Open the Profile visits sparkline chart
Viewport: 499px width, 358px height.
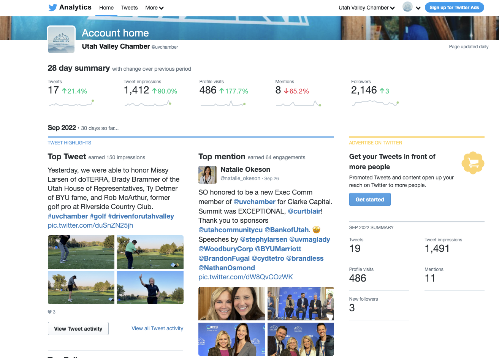(x=223, y=103)
